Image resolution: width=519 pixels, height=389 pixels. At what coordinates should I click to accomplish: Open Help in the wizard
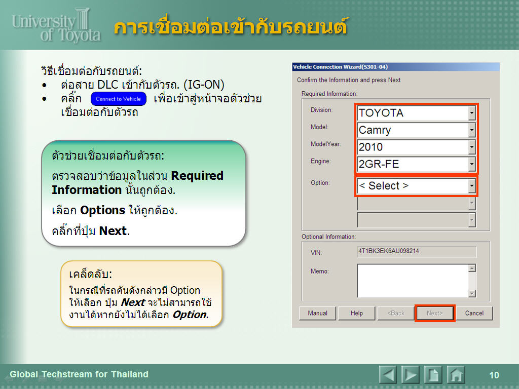point(357,313)
